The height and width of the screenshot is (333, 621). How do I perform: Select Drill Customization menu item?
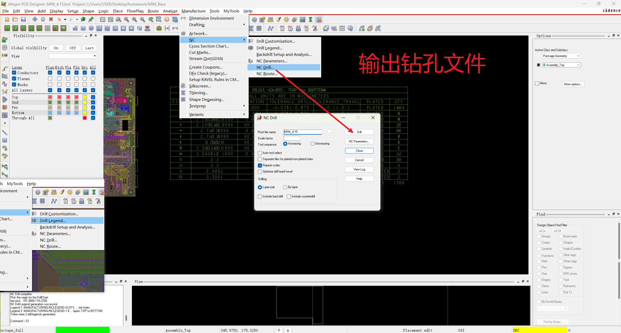click(x=276, y=41)
